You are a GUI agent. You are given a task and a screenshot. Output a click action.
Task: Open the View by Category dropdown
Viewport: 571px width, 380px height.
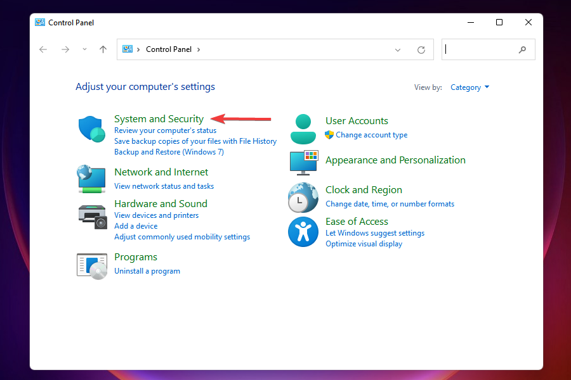tap(469, 87)
